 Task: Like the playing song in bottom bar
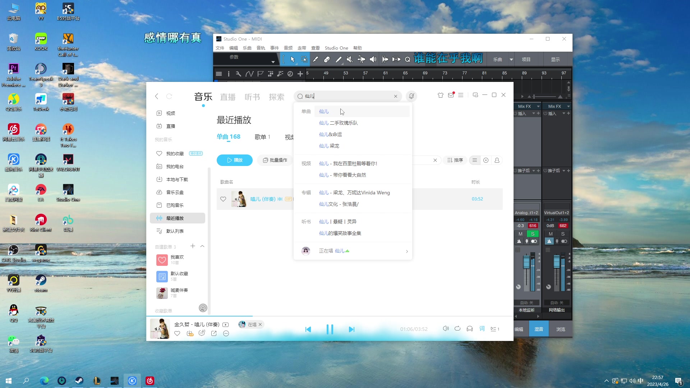pos(177,333)
